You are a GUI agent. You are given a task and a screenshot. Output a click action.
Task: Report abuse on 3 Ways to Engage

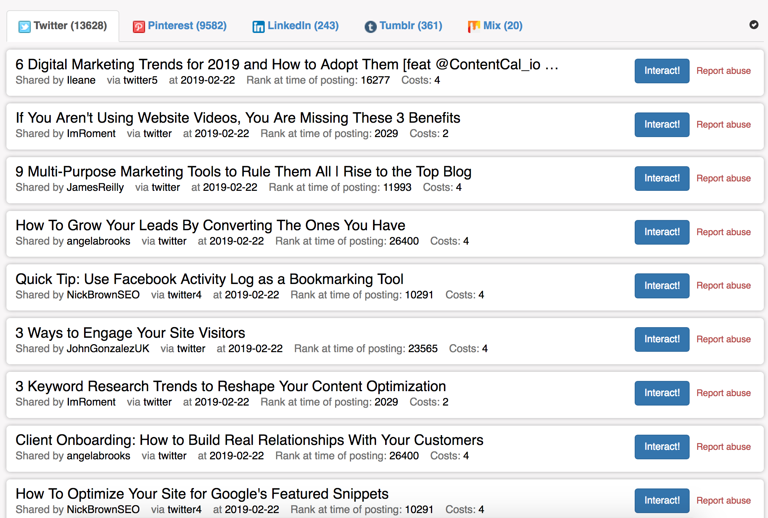pyautogui.click(x=724, y=339)
